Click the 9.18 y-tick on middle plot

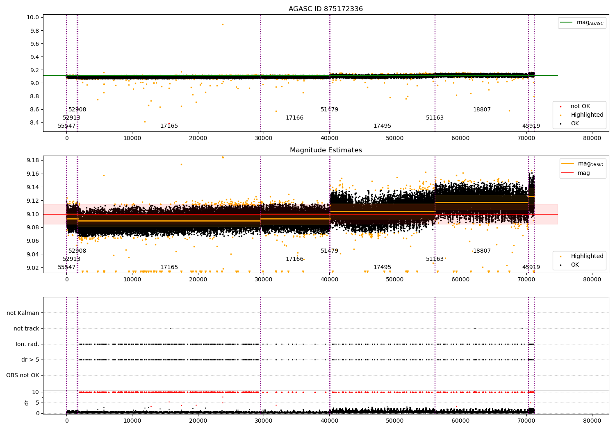(33, 160)
